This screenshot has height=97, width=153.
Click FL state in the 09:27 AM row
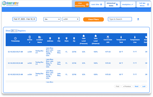pyautogui.click(x=66, y=52)
